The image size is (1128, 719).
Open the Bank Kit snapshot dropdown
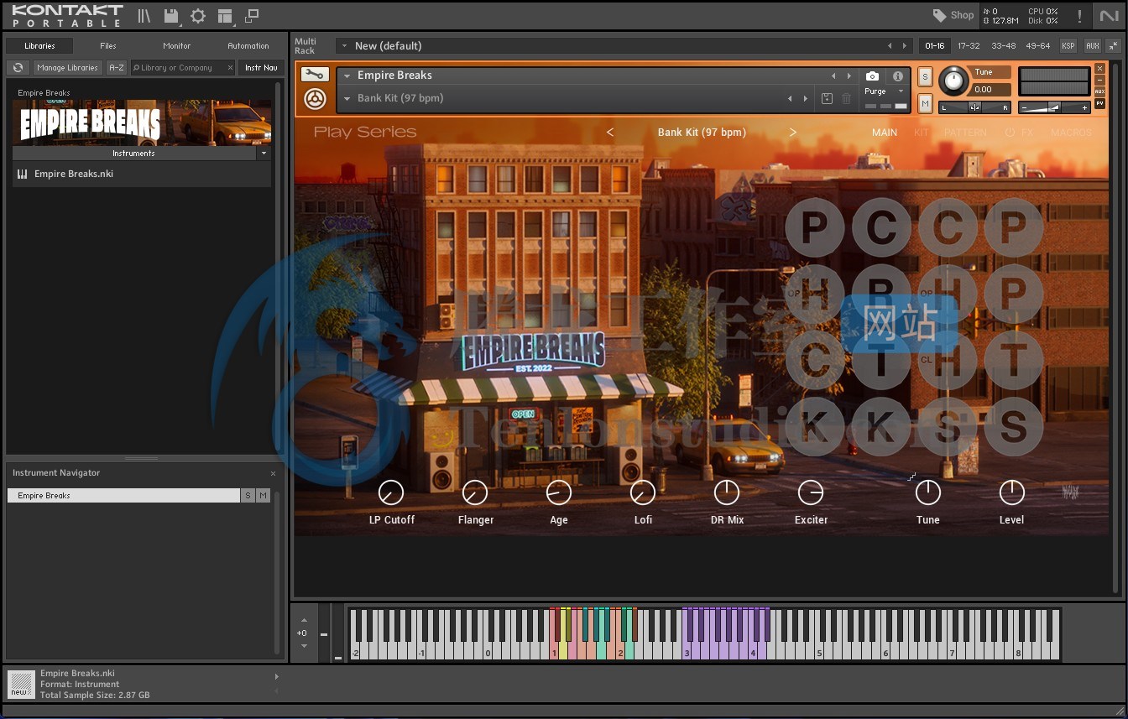point(347,99)
